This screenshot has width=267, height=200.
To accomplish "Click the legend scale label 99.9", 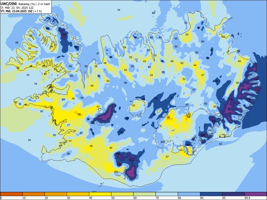I will pos(247,198).
